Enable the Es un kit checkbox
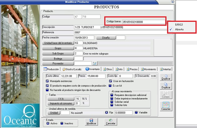 [x=110, y=85]
